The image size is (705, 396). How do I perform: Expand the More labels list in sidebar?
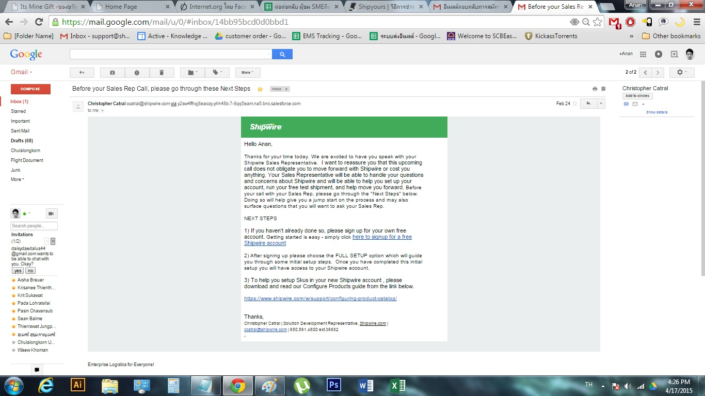18,179
